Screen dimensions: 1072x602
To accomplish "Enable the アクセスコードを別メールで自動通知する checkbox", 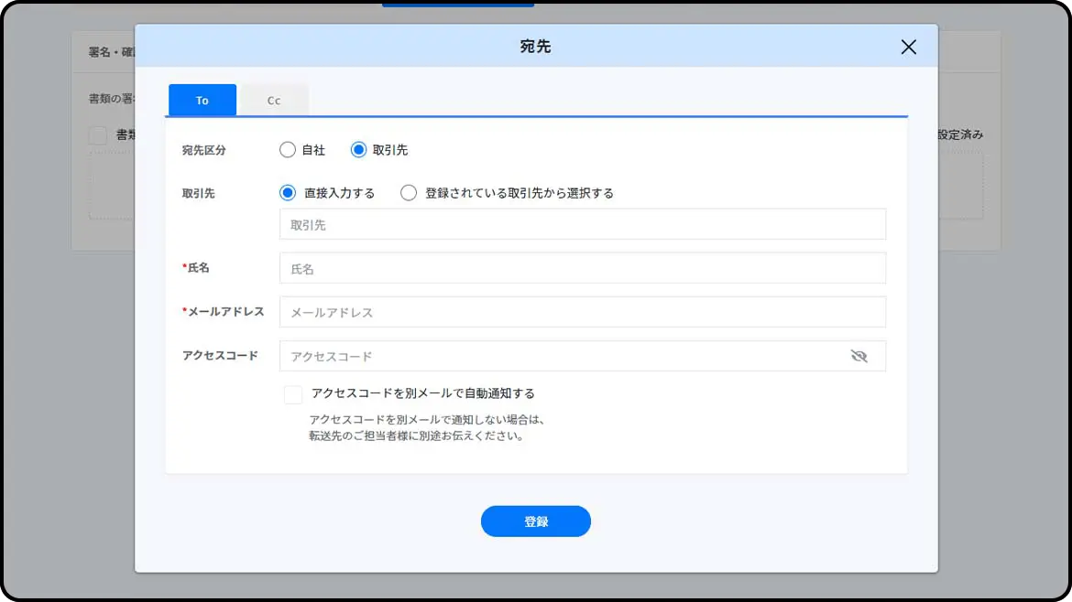I will click(293, 394).
